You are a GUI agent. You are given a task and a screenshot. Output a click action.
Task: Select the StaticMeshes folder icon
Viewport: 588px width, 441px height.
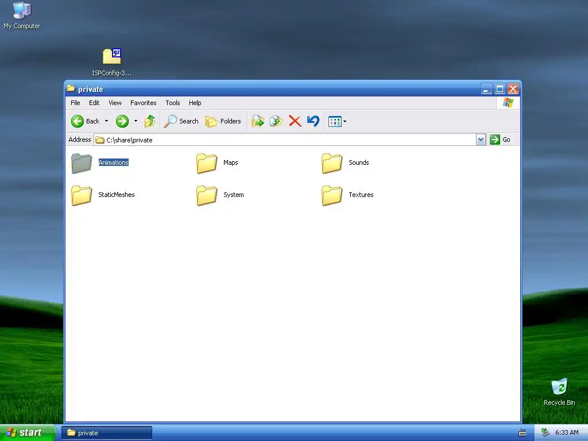coord(82,195)
